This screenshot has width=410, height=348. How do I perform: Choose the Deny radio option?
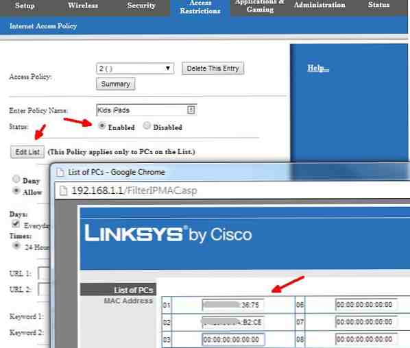tap(16, 179)
